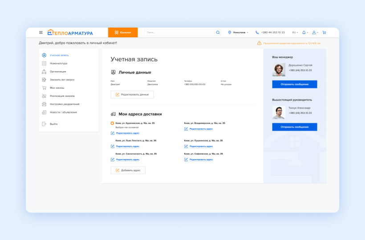Open Настройка уведомлений sidebar item
This screenshot has width=365, height=240.
tap(64, 104)
